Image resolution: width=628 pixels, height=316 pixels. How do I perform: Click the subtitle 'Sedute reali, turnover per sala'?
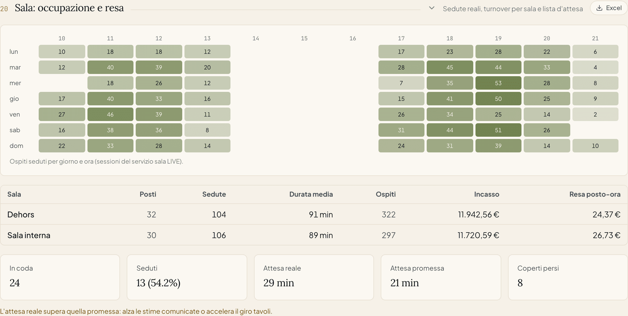coord(513,9)
